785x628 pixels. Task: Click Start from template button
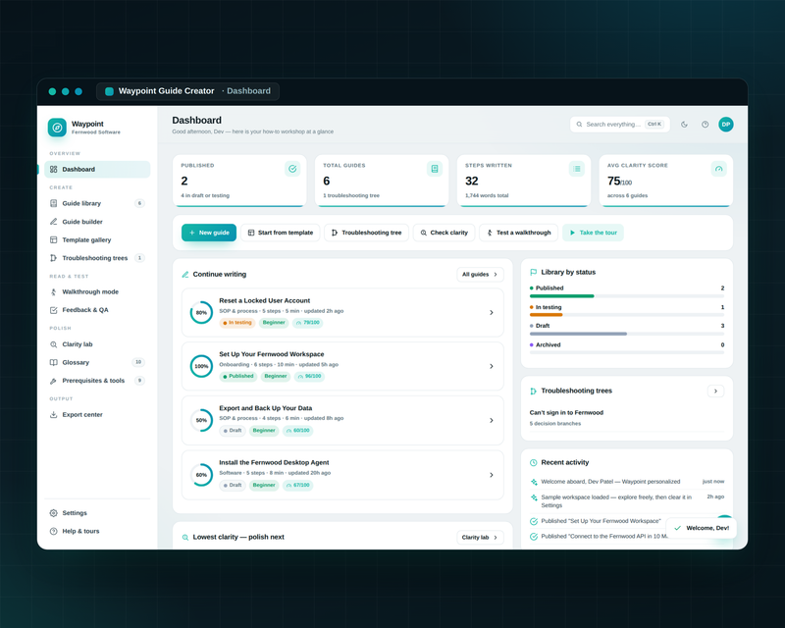281,233
